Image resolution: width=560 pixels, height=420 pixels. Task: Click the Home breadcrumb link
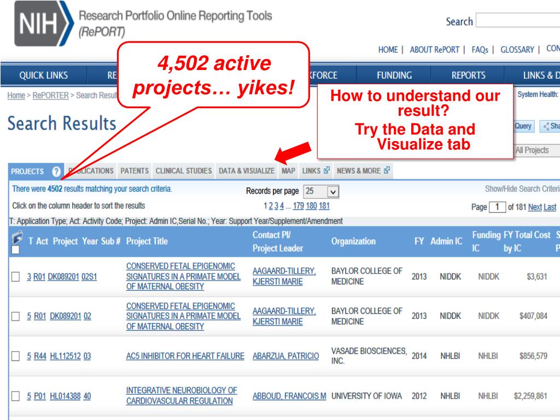click(16, 95)
